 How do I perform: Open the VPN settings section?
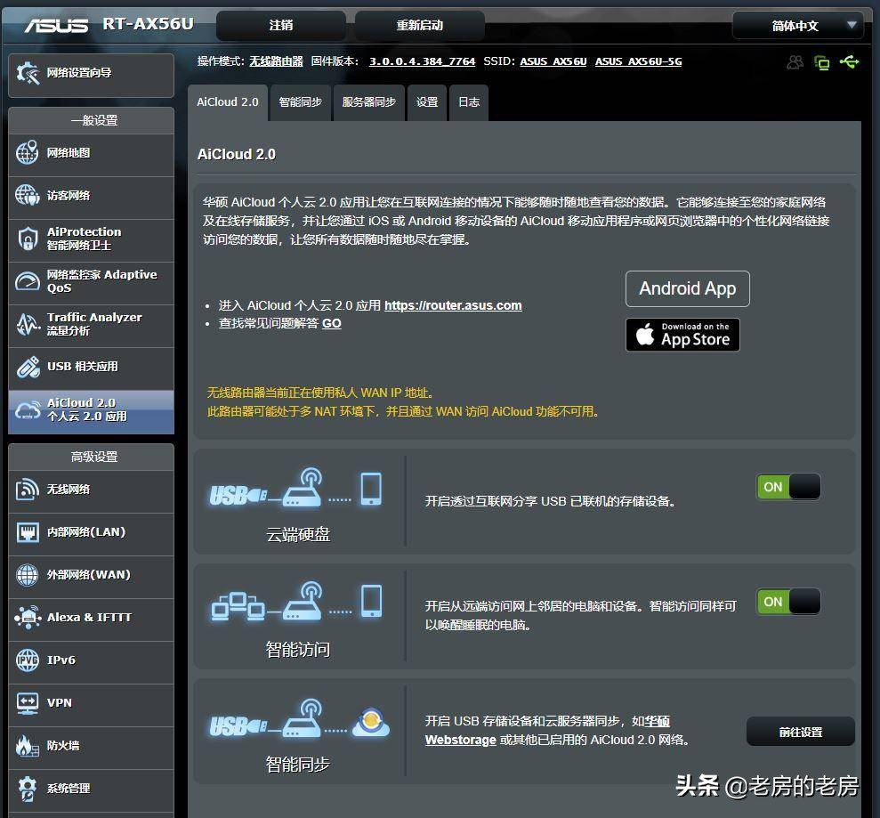pos(58,702)
